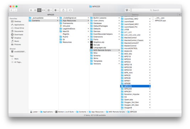Click MIDI Remote Scripts in path bar
This screenshot has height=129, width=190.
click(116, 112)
